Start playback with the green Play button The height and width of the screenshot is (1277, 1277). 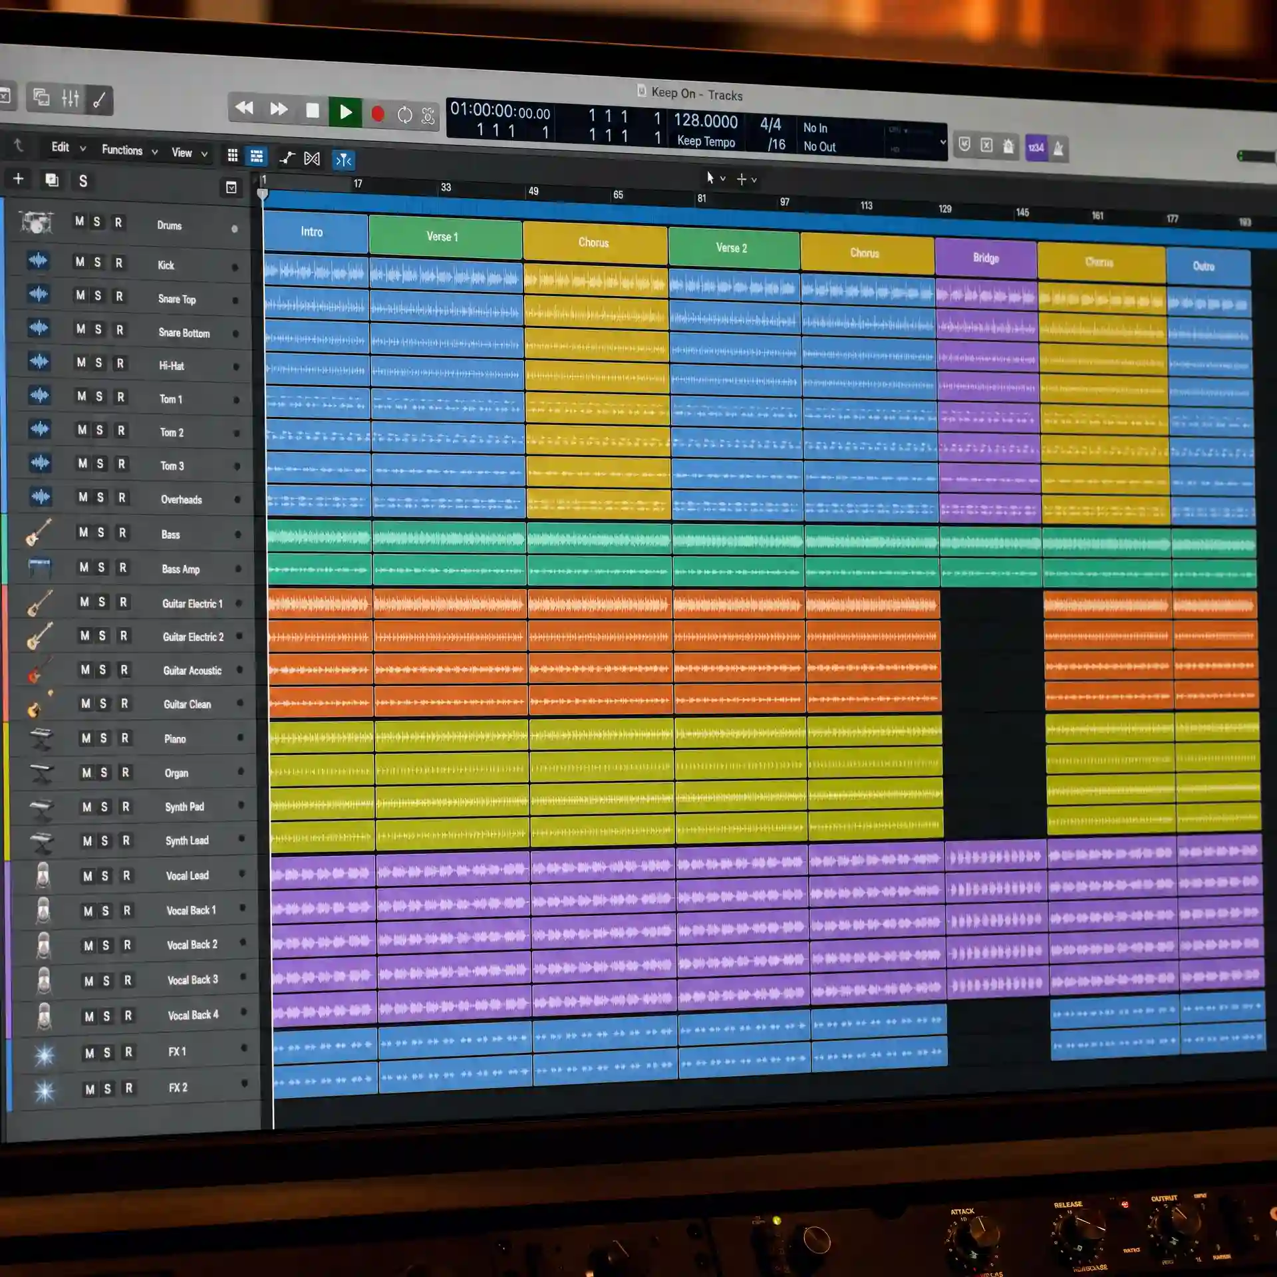point(345,112)
